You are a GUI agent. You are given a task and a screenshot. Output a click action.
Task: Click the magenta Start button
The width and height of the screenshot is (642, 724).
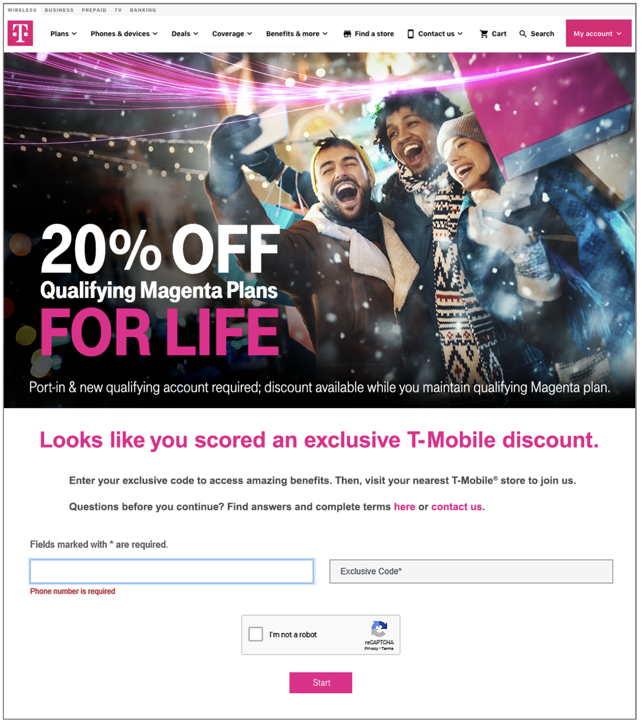coord(321,683)
